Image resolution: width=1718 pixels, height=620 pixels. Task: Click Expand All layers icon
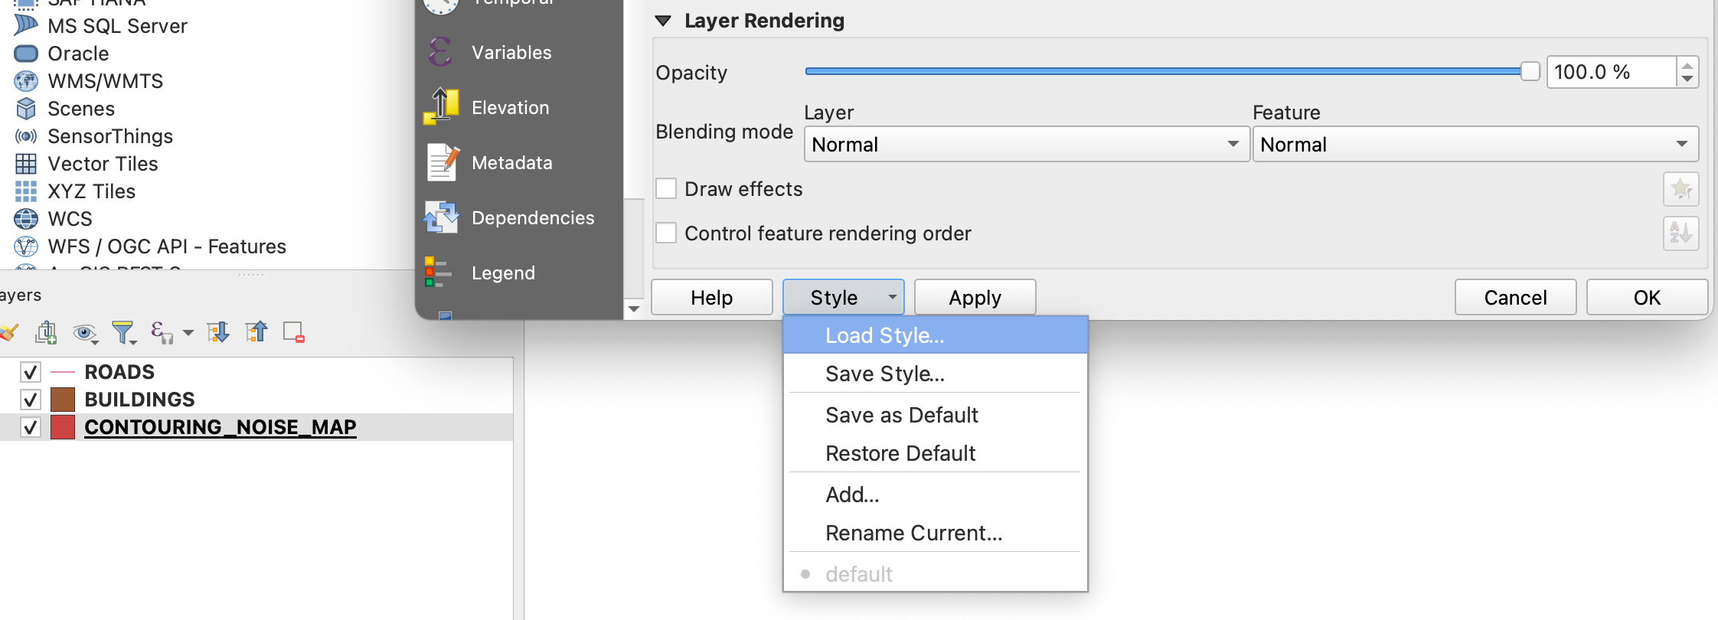(x=218, y=332)
